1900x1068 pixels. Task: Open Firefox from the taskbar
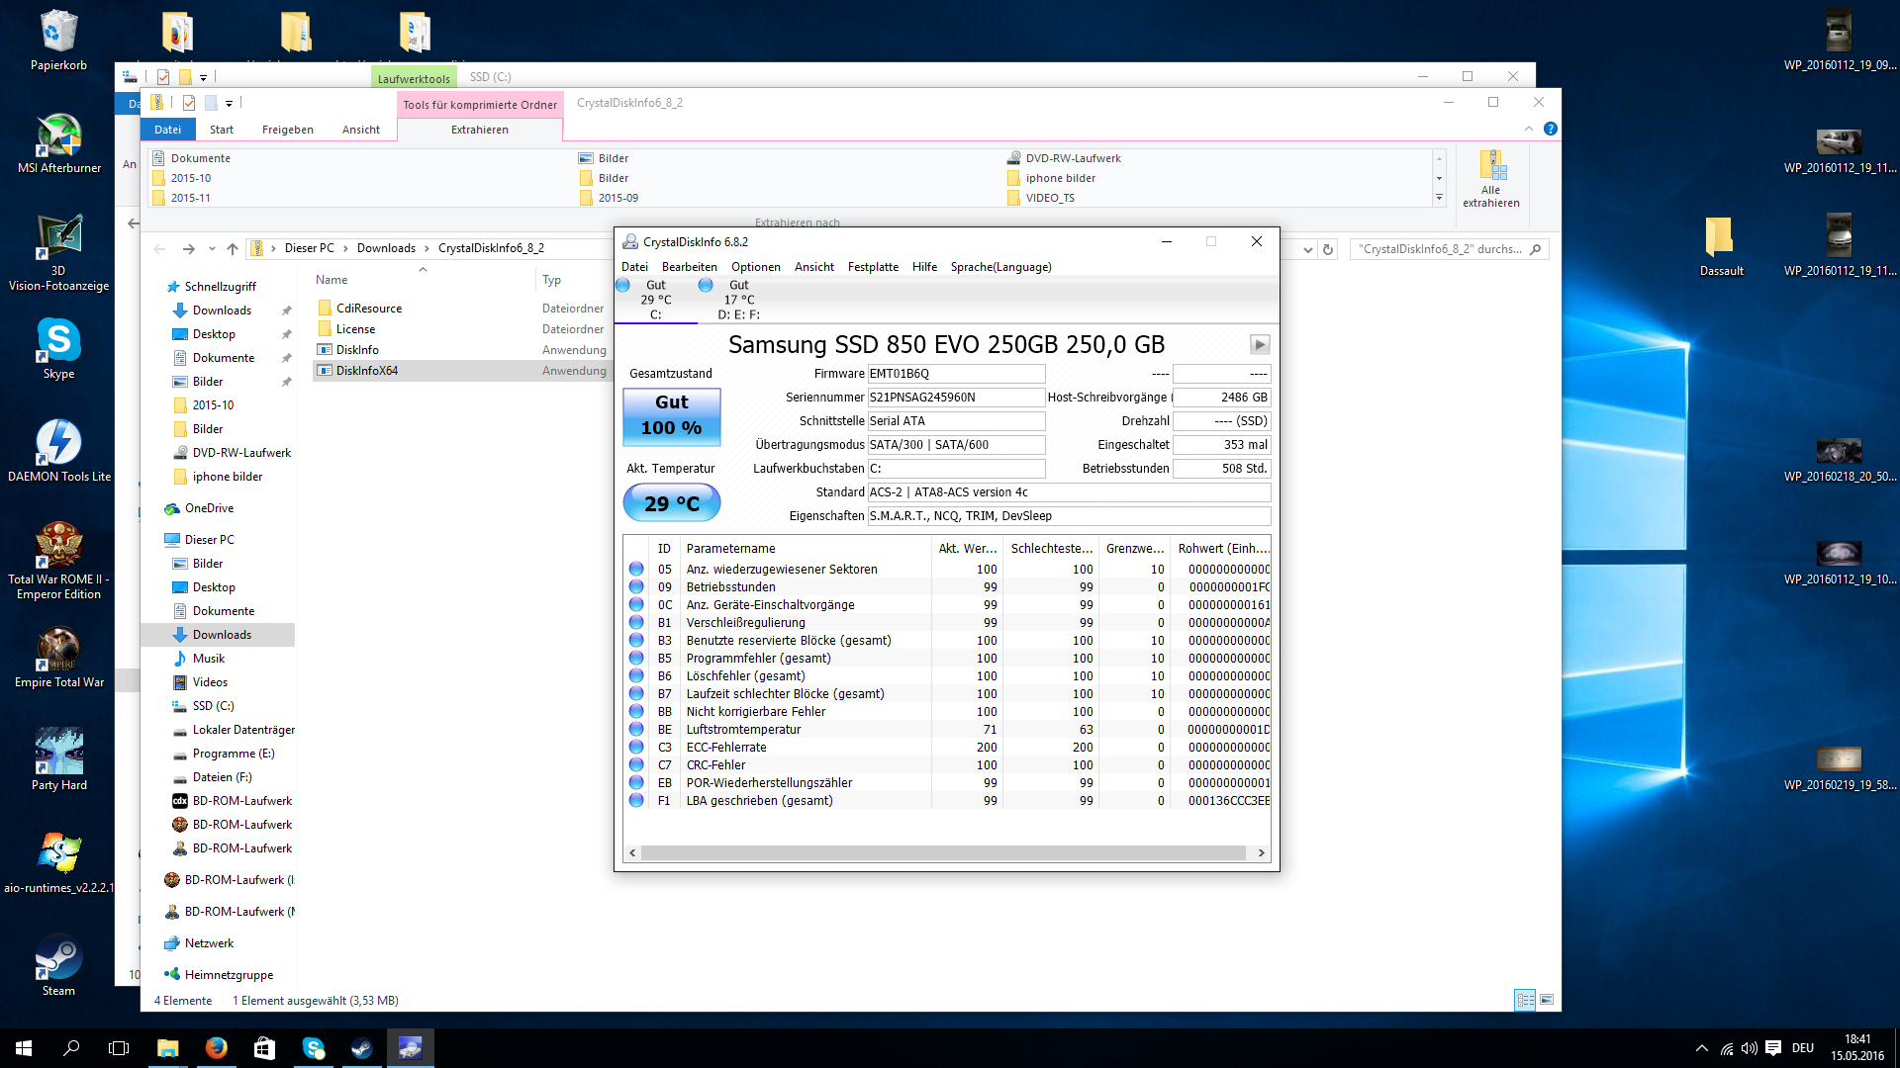coord(216,1048)
